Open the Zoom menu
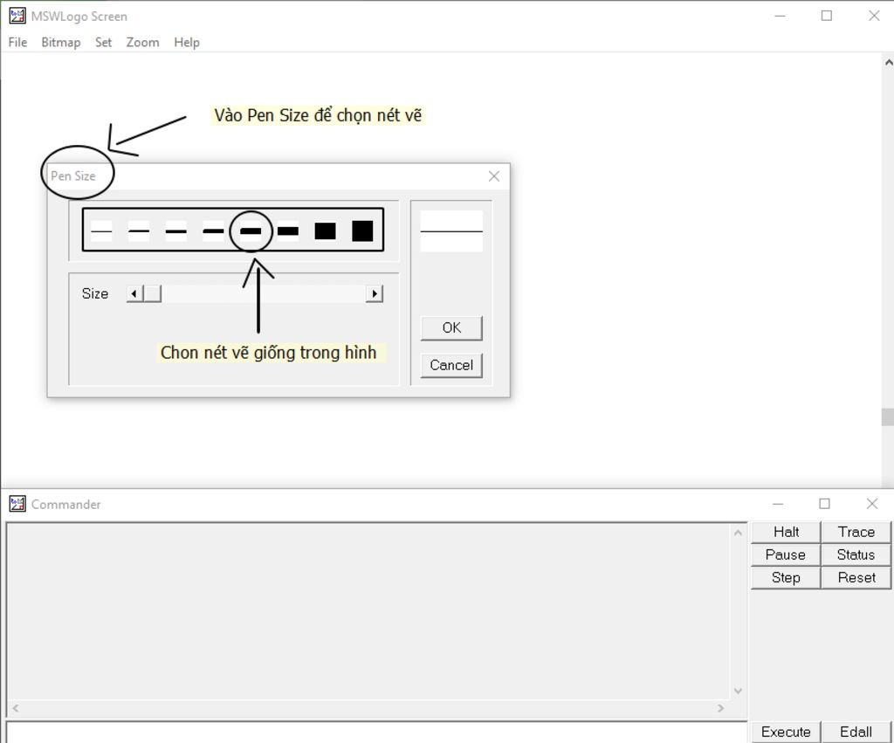The height and width of the screenshot is (743, 894). click(x=142, y=42)
